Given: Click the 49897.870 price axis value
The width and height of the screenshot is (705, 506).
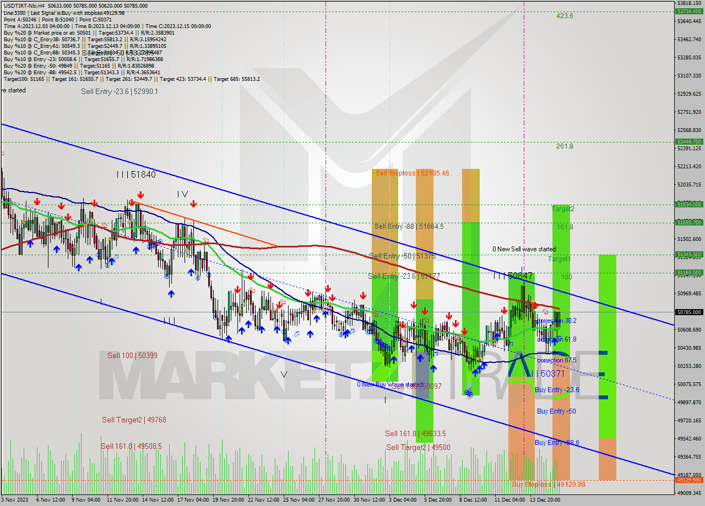Looking at the screenshot, I should (688, 402).
